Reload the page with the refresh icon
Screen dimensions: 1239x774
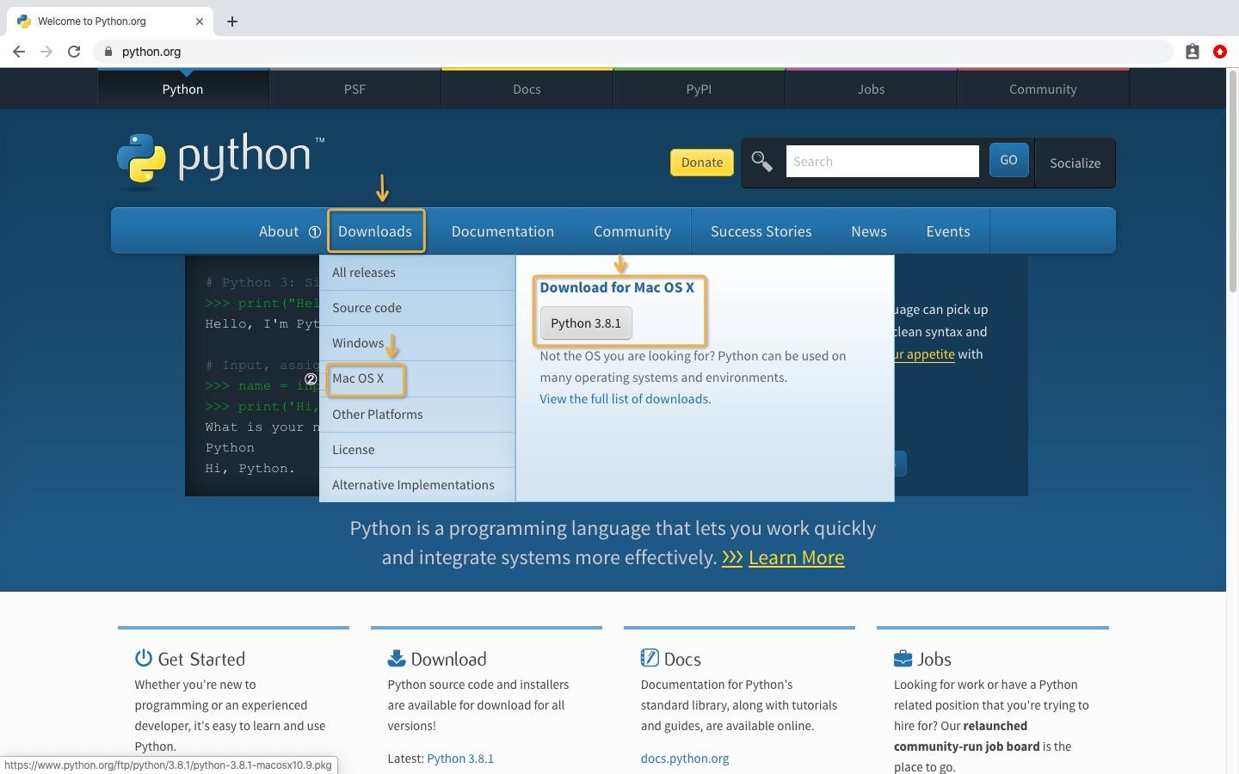pos(74,52)
